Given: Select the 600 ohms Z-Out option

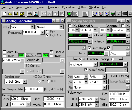Looking at the screenshot, I should pos(48,81).
